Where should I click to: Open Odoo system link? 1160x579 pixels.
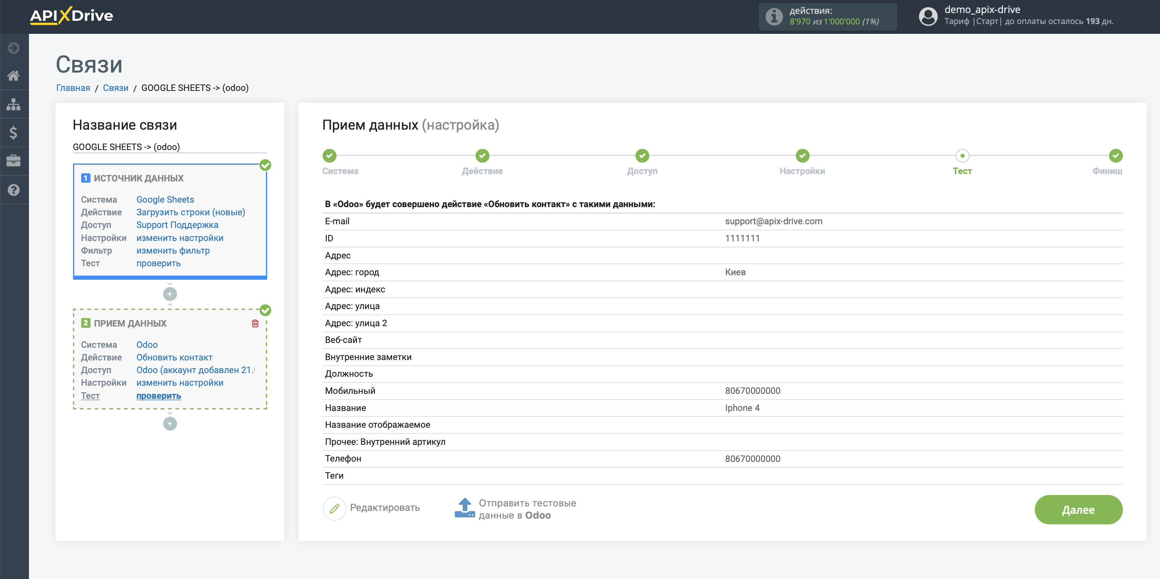(147, 345)
